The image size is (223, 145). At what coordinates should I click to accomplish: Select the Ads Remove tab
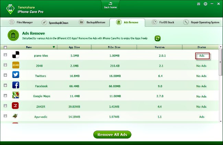coord(127,22)
